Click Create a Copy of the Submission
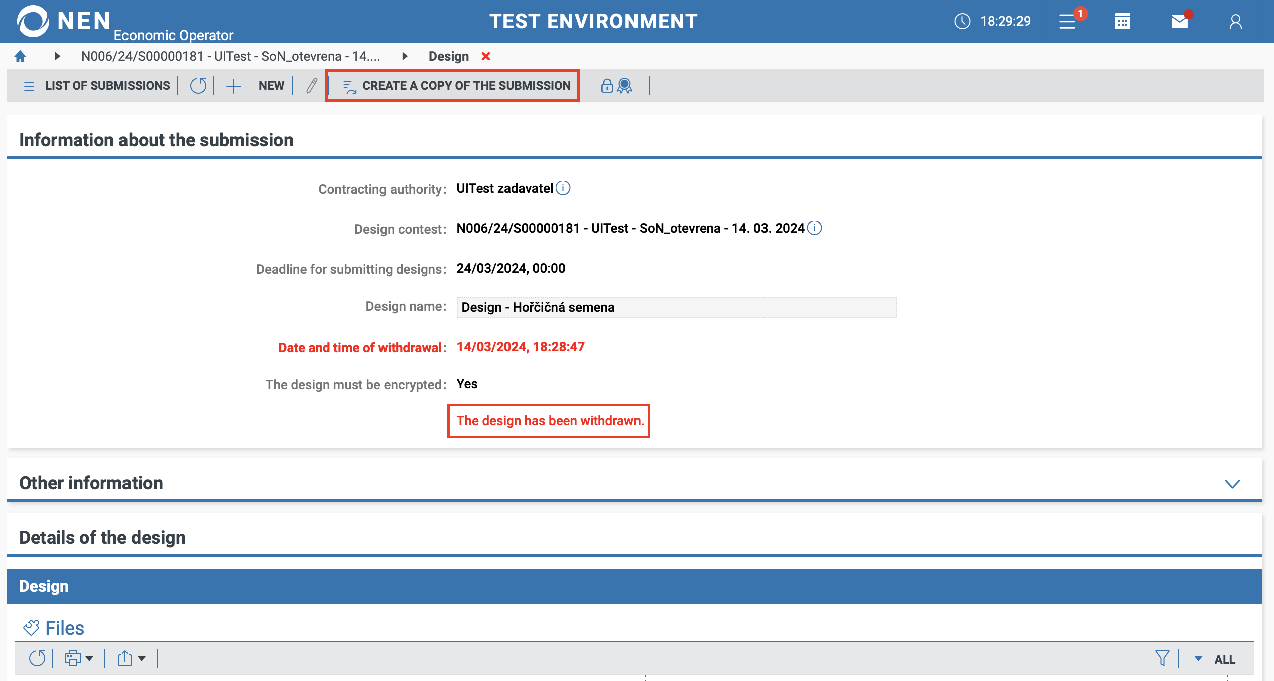The height and width of the screenshot is (681, 1274). (457, 86)
